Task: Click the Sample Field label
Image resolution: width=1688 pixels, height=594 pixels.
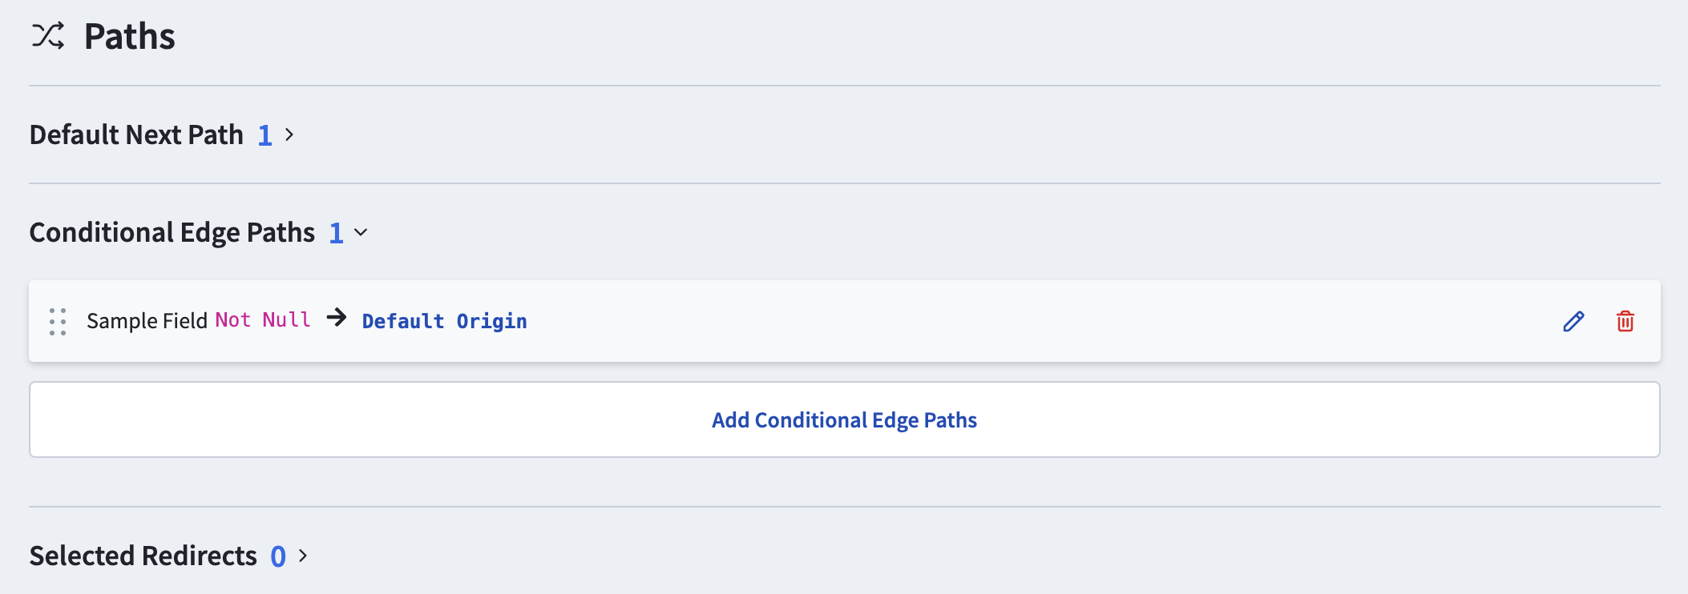Action: (147, 321)
